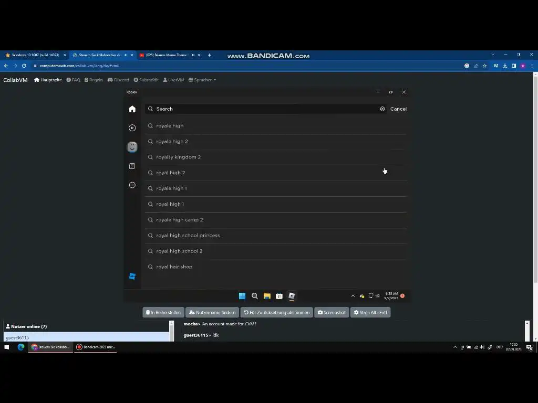Expand the VM system tray chevron
This screenshot has height=403, width=538.
pyautogui.click(x=353, y=296)
